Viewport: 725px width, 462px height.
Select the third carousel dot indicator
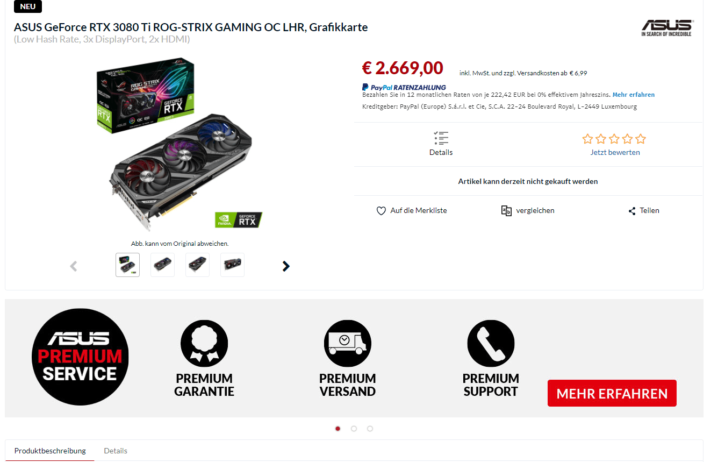point(370,429)
